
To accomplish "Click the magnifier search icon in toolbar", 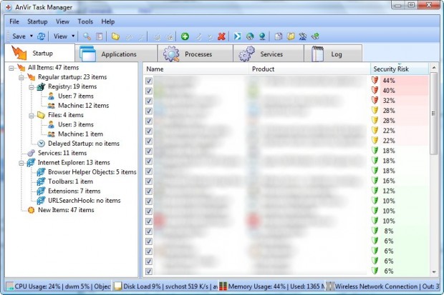I will tap(87, 36).
